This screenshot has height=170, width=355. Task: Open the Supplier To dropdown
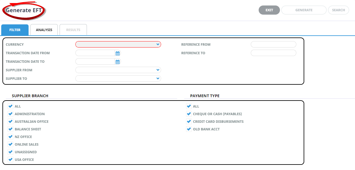click(x=118, y=79)
